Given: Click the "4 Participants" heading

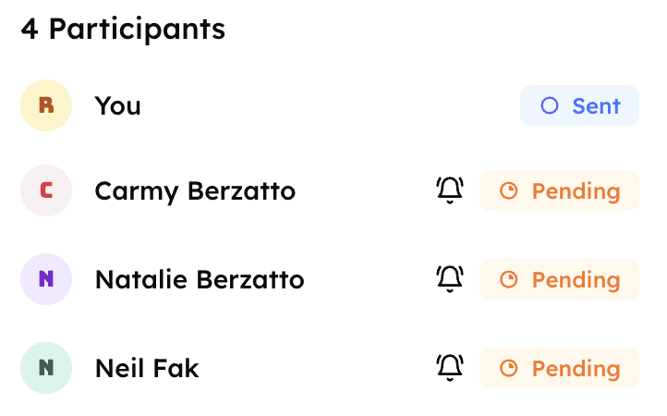Looking at the screenshot, I should pyautogui.click(x=123, y=29).
